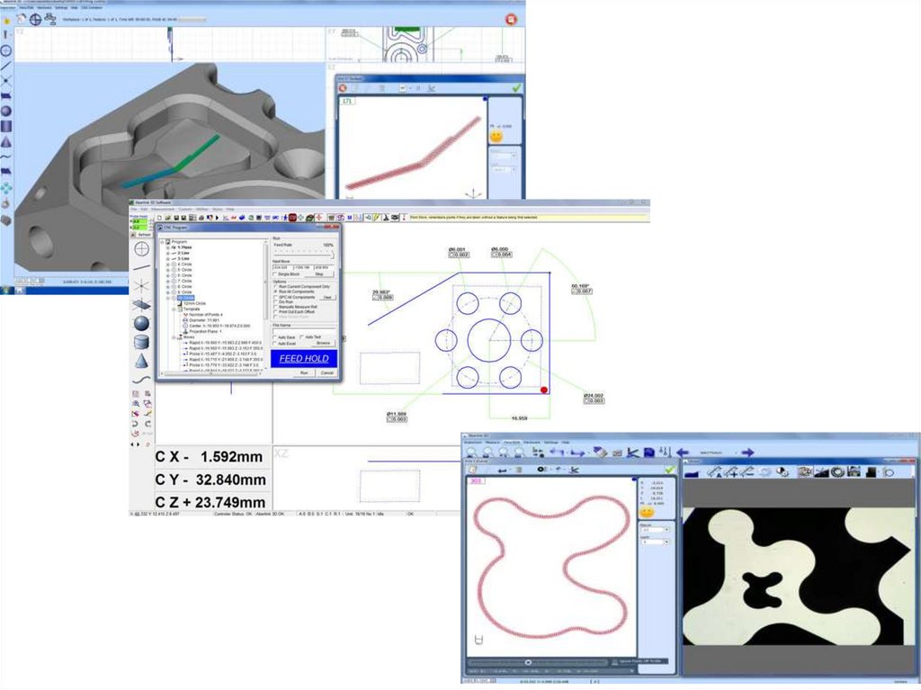Select Run Current Component Only option
Image resolution: width=921 pixels, height=690 pixels.
[x=275, y=287]
